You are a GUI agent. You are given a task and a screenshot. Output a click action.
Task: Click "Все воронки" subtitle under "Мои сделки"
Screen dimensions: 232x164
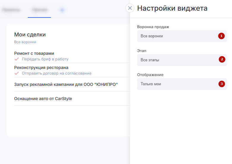click(25, 42)
